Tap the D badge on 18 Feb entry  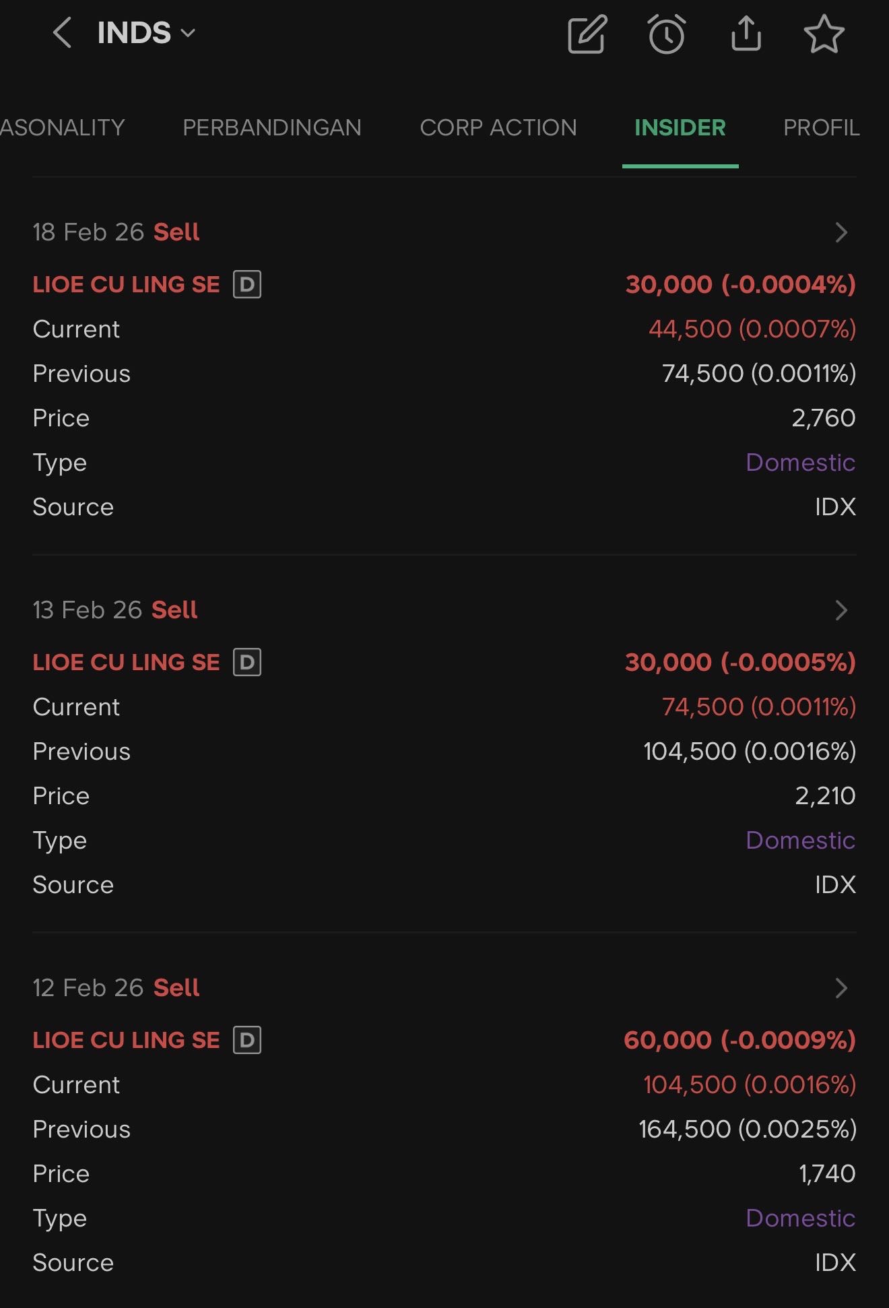tap(247, 284)
